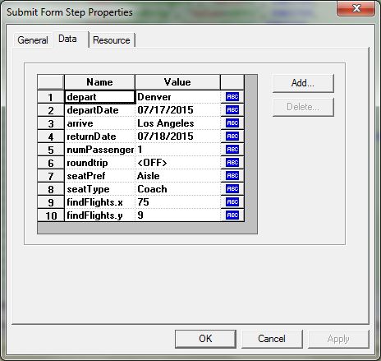Viewport: 381px width, 361px height.
Task: Click the ABC icon in the seatType row
Action: tap(232, 189)
